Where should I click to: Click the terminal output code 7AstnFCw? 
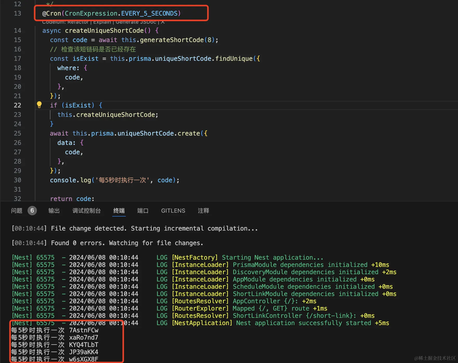pyautogui.click(x=84, y=330)
